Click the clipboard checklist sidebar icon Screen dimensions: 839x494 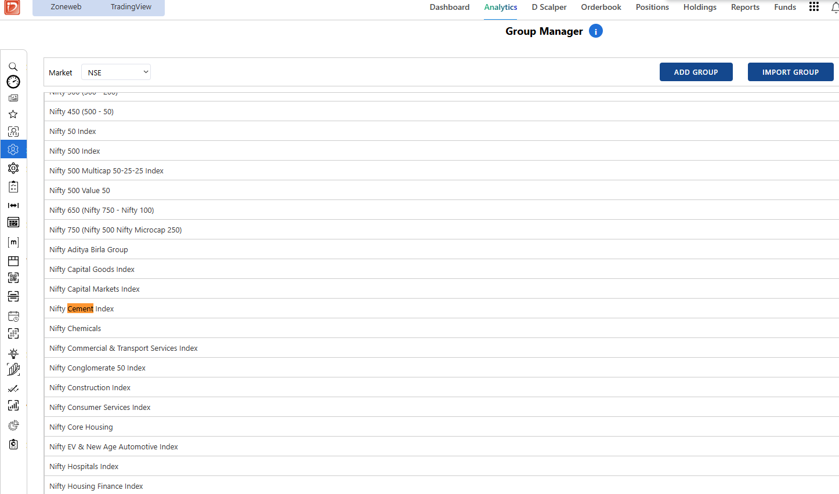pyautogui.click(x=13, y=187)
